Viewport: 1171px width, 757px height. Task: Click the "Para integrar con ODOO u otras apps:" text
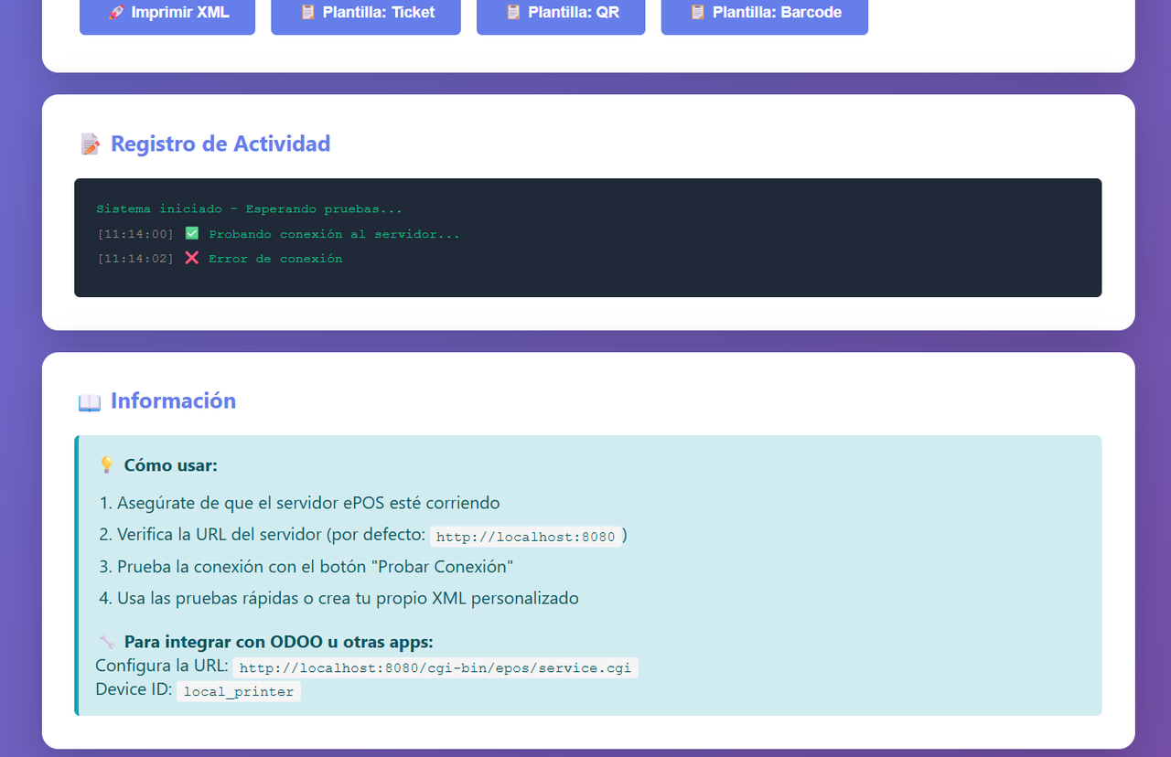[x=279, y=642]
